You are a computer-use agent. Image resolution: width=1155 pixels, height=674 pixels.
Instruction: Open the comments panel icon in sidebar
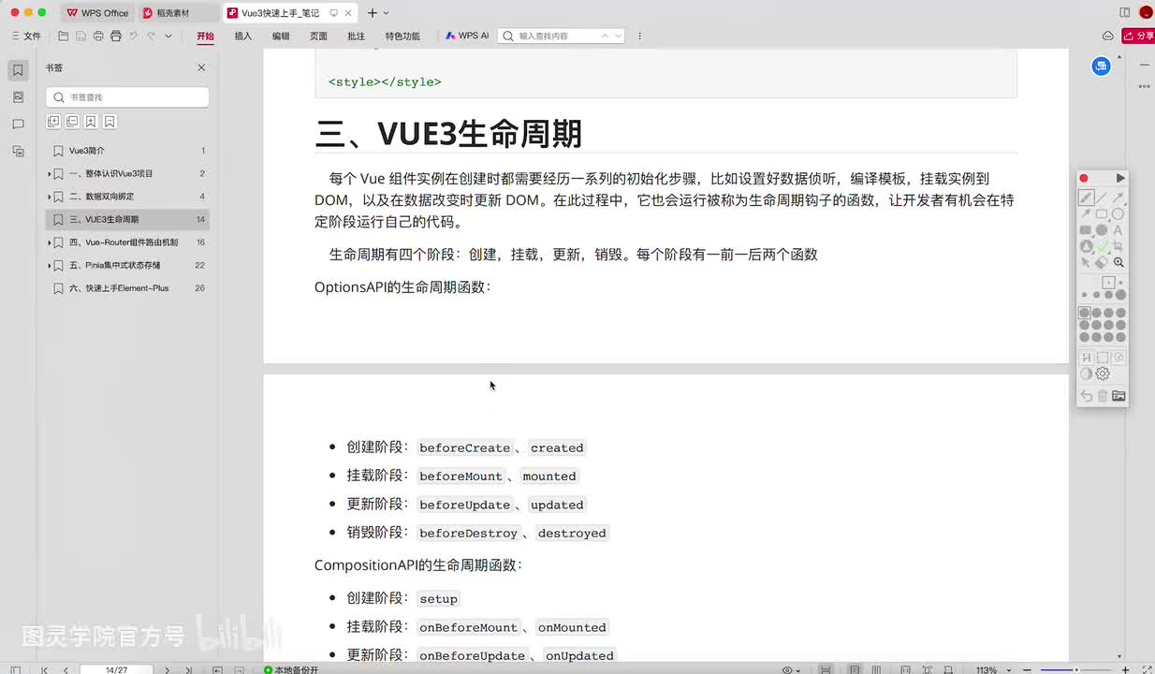point(18,124)
